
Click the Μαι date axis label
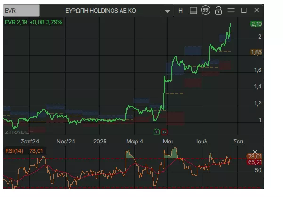pos(168,142)
